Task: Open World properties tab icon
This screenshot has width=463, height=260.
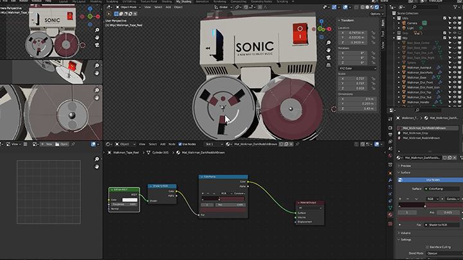Action: coord(390,155)
